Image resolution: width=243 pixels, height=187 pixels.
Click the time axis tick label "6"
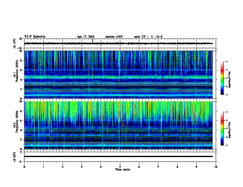coord(139,167)
